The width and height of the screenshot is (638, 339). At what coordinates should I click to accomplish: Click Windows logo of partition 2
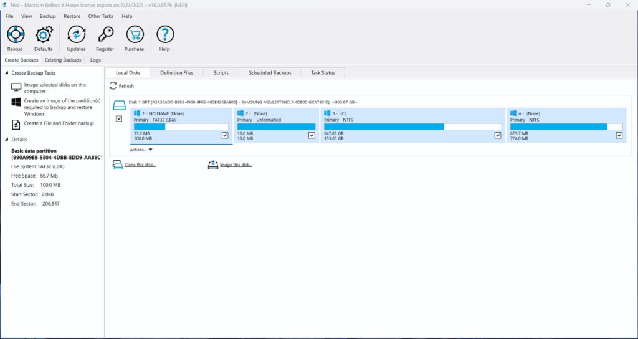240,113
